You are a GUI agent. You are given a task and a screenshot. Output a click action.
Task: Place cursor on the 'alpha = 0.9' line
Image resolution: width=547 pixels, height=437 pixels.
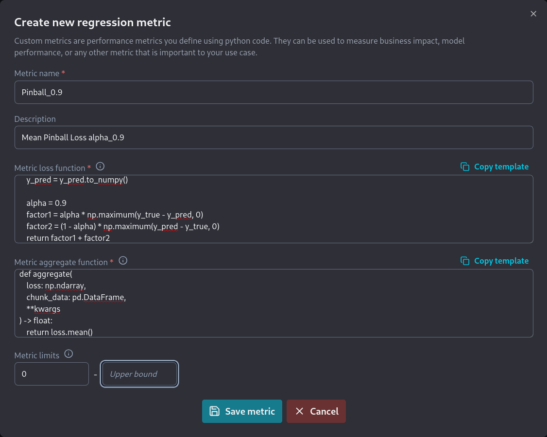pos(47,203)
